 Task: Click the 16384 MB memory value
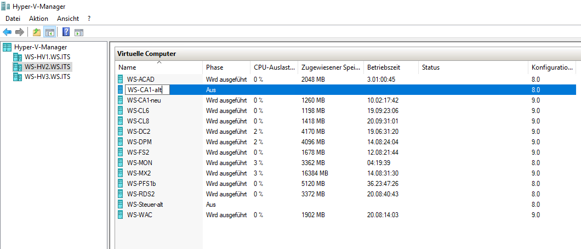(x=315, y=173)
